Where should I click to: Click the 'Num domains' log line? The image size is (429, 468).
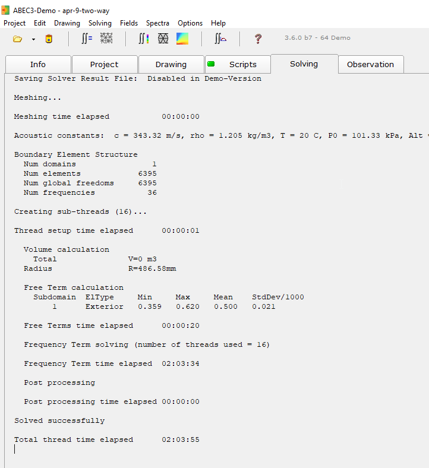tap(90, 164)
